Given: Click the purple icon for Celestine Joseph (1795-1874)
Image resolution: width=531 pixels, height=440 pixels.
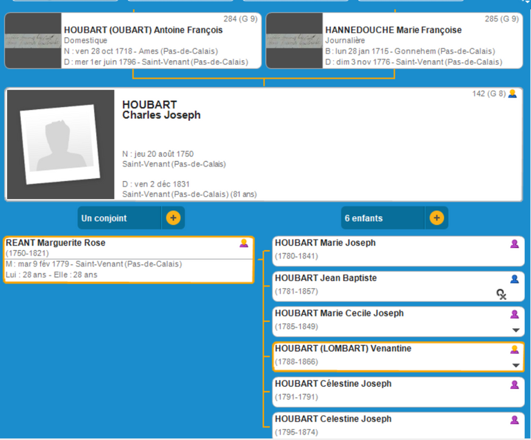Looking at the screenshot, I should pos(514,420).
